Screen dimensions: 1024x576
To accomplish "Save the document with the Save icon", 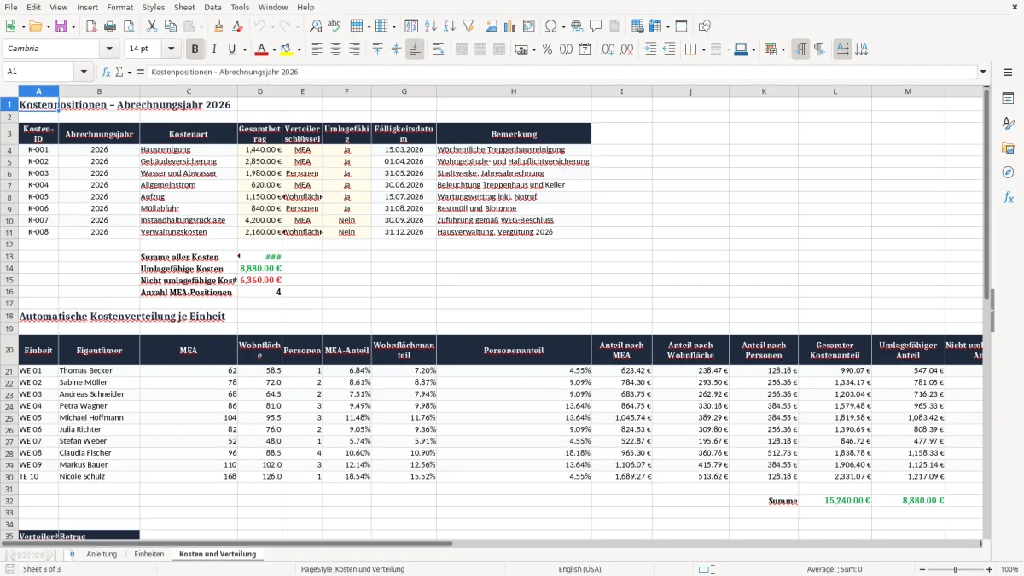I will (x=61, y=26).
